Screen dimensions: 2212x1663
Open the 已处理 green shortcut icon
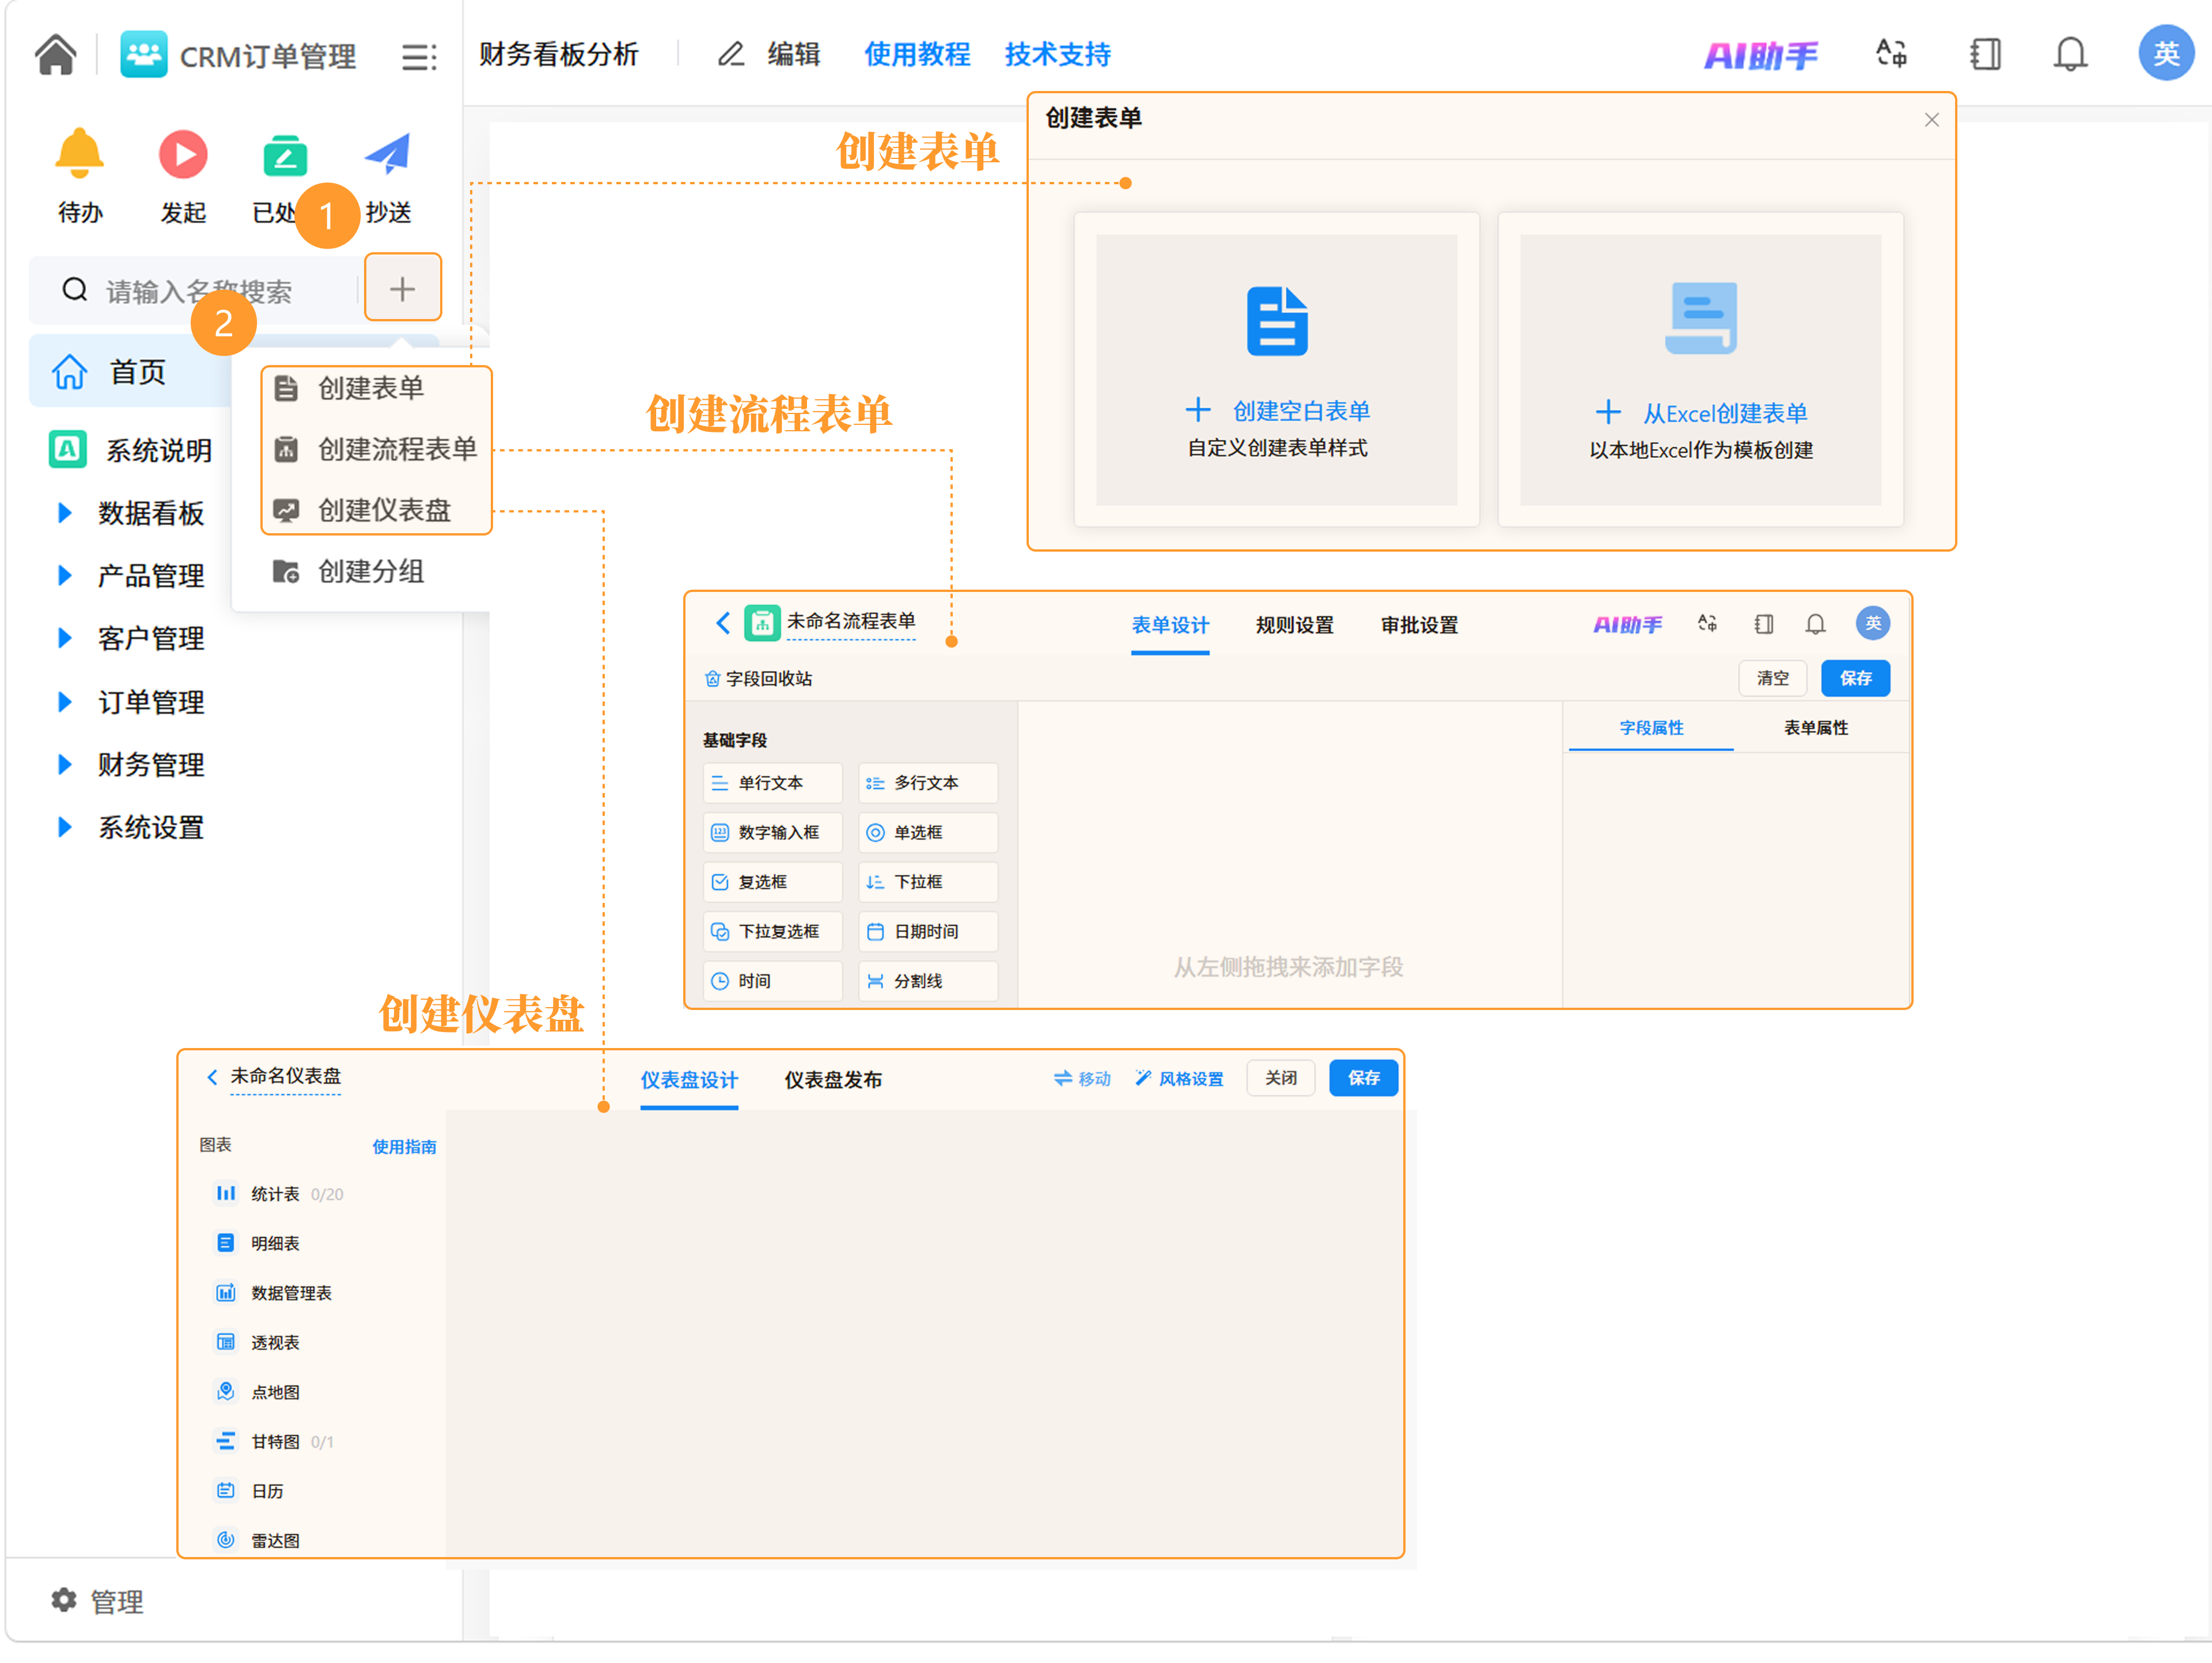coord(285,155)
